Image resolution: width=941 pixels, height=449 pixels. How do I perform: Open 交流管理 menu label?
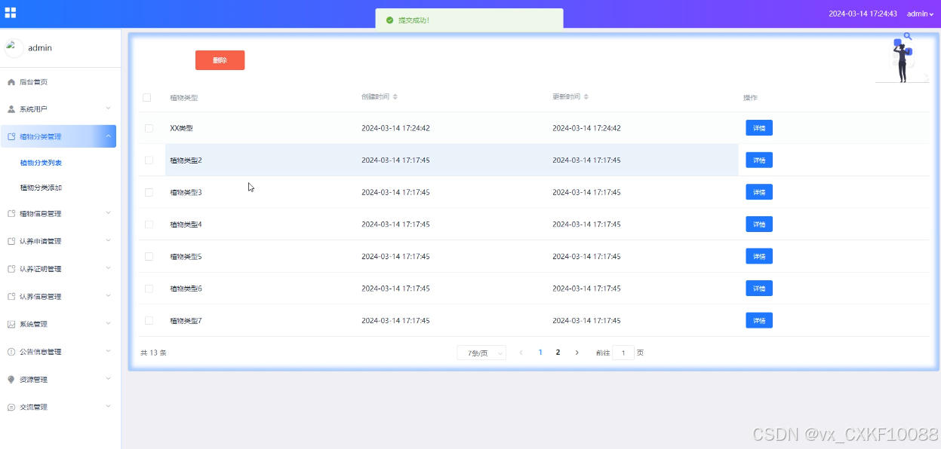click(33, 407)
